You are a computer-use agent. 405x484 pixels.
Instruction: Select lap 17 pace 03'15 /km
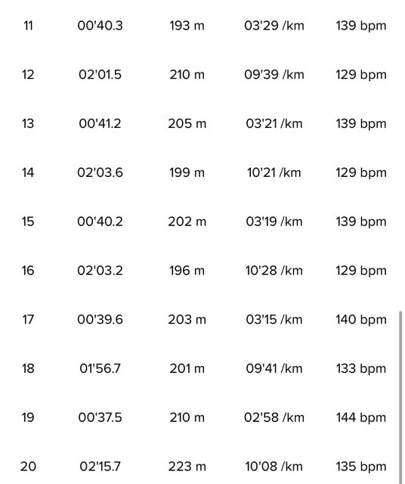point(274,319)
